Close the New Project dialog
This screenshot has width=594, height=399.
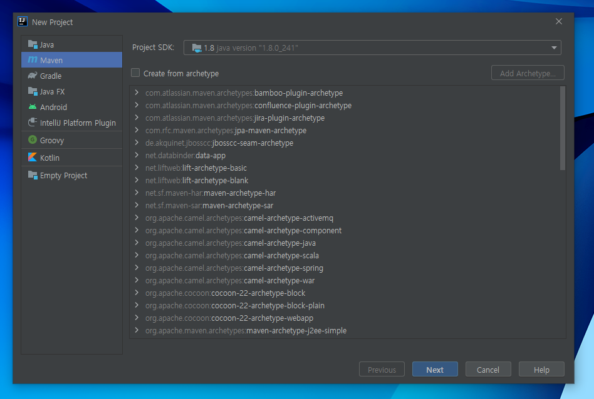coord(559,21)
